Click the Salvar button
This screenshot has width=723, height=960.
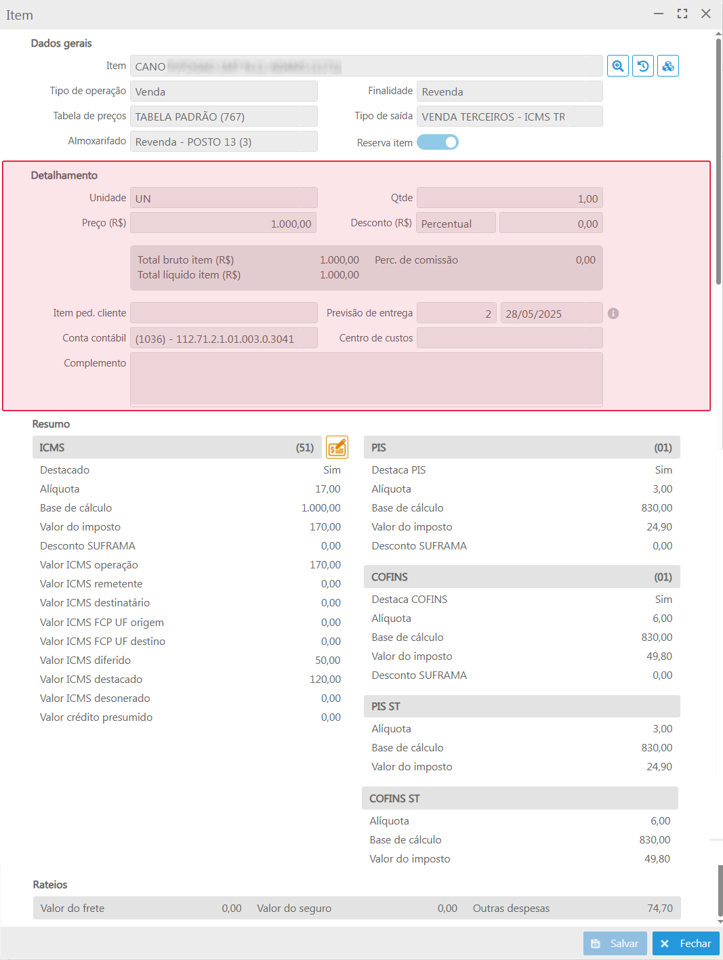click(x=615, y=944)
